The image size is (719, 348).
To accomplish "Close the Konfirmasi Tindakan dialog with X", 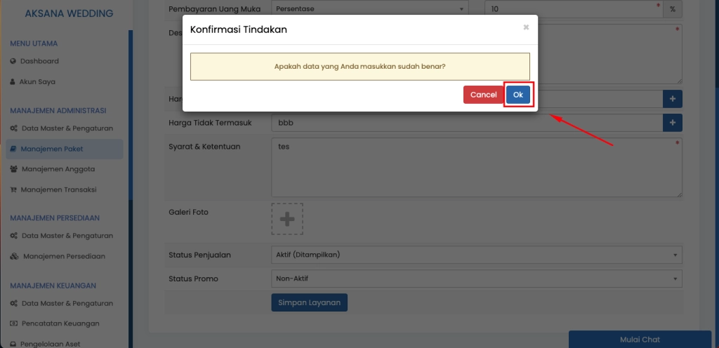I will point(526,27).
